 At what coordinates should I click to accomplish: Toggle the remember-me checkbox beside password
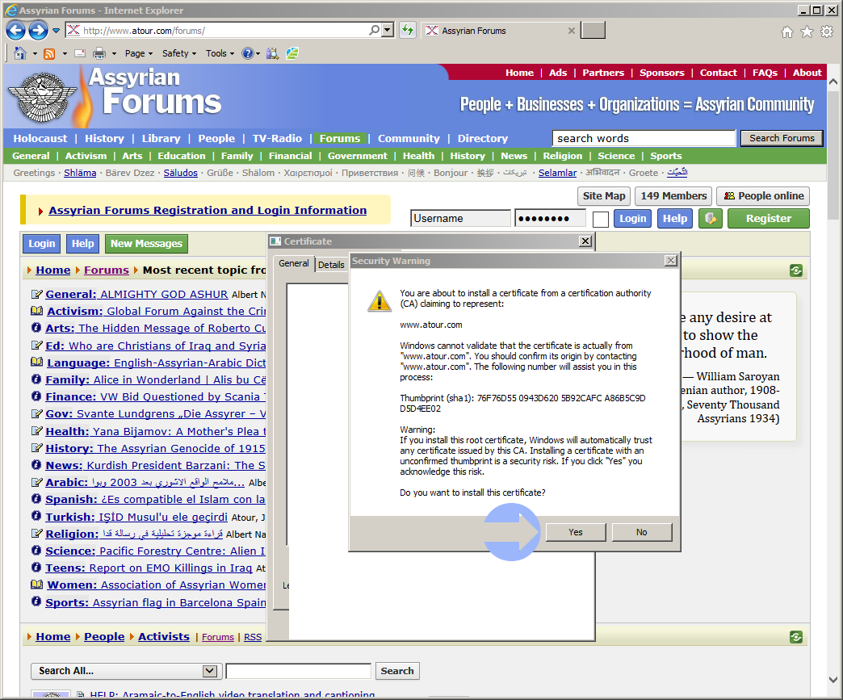[x=601, y=220]
